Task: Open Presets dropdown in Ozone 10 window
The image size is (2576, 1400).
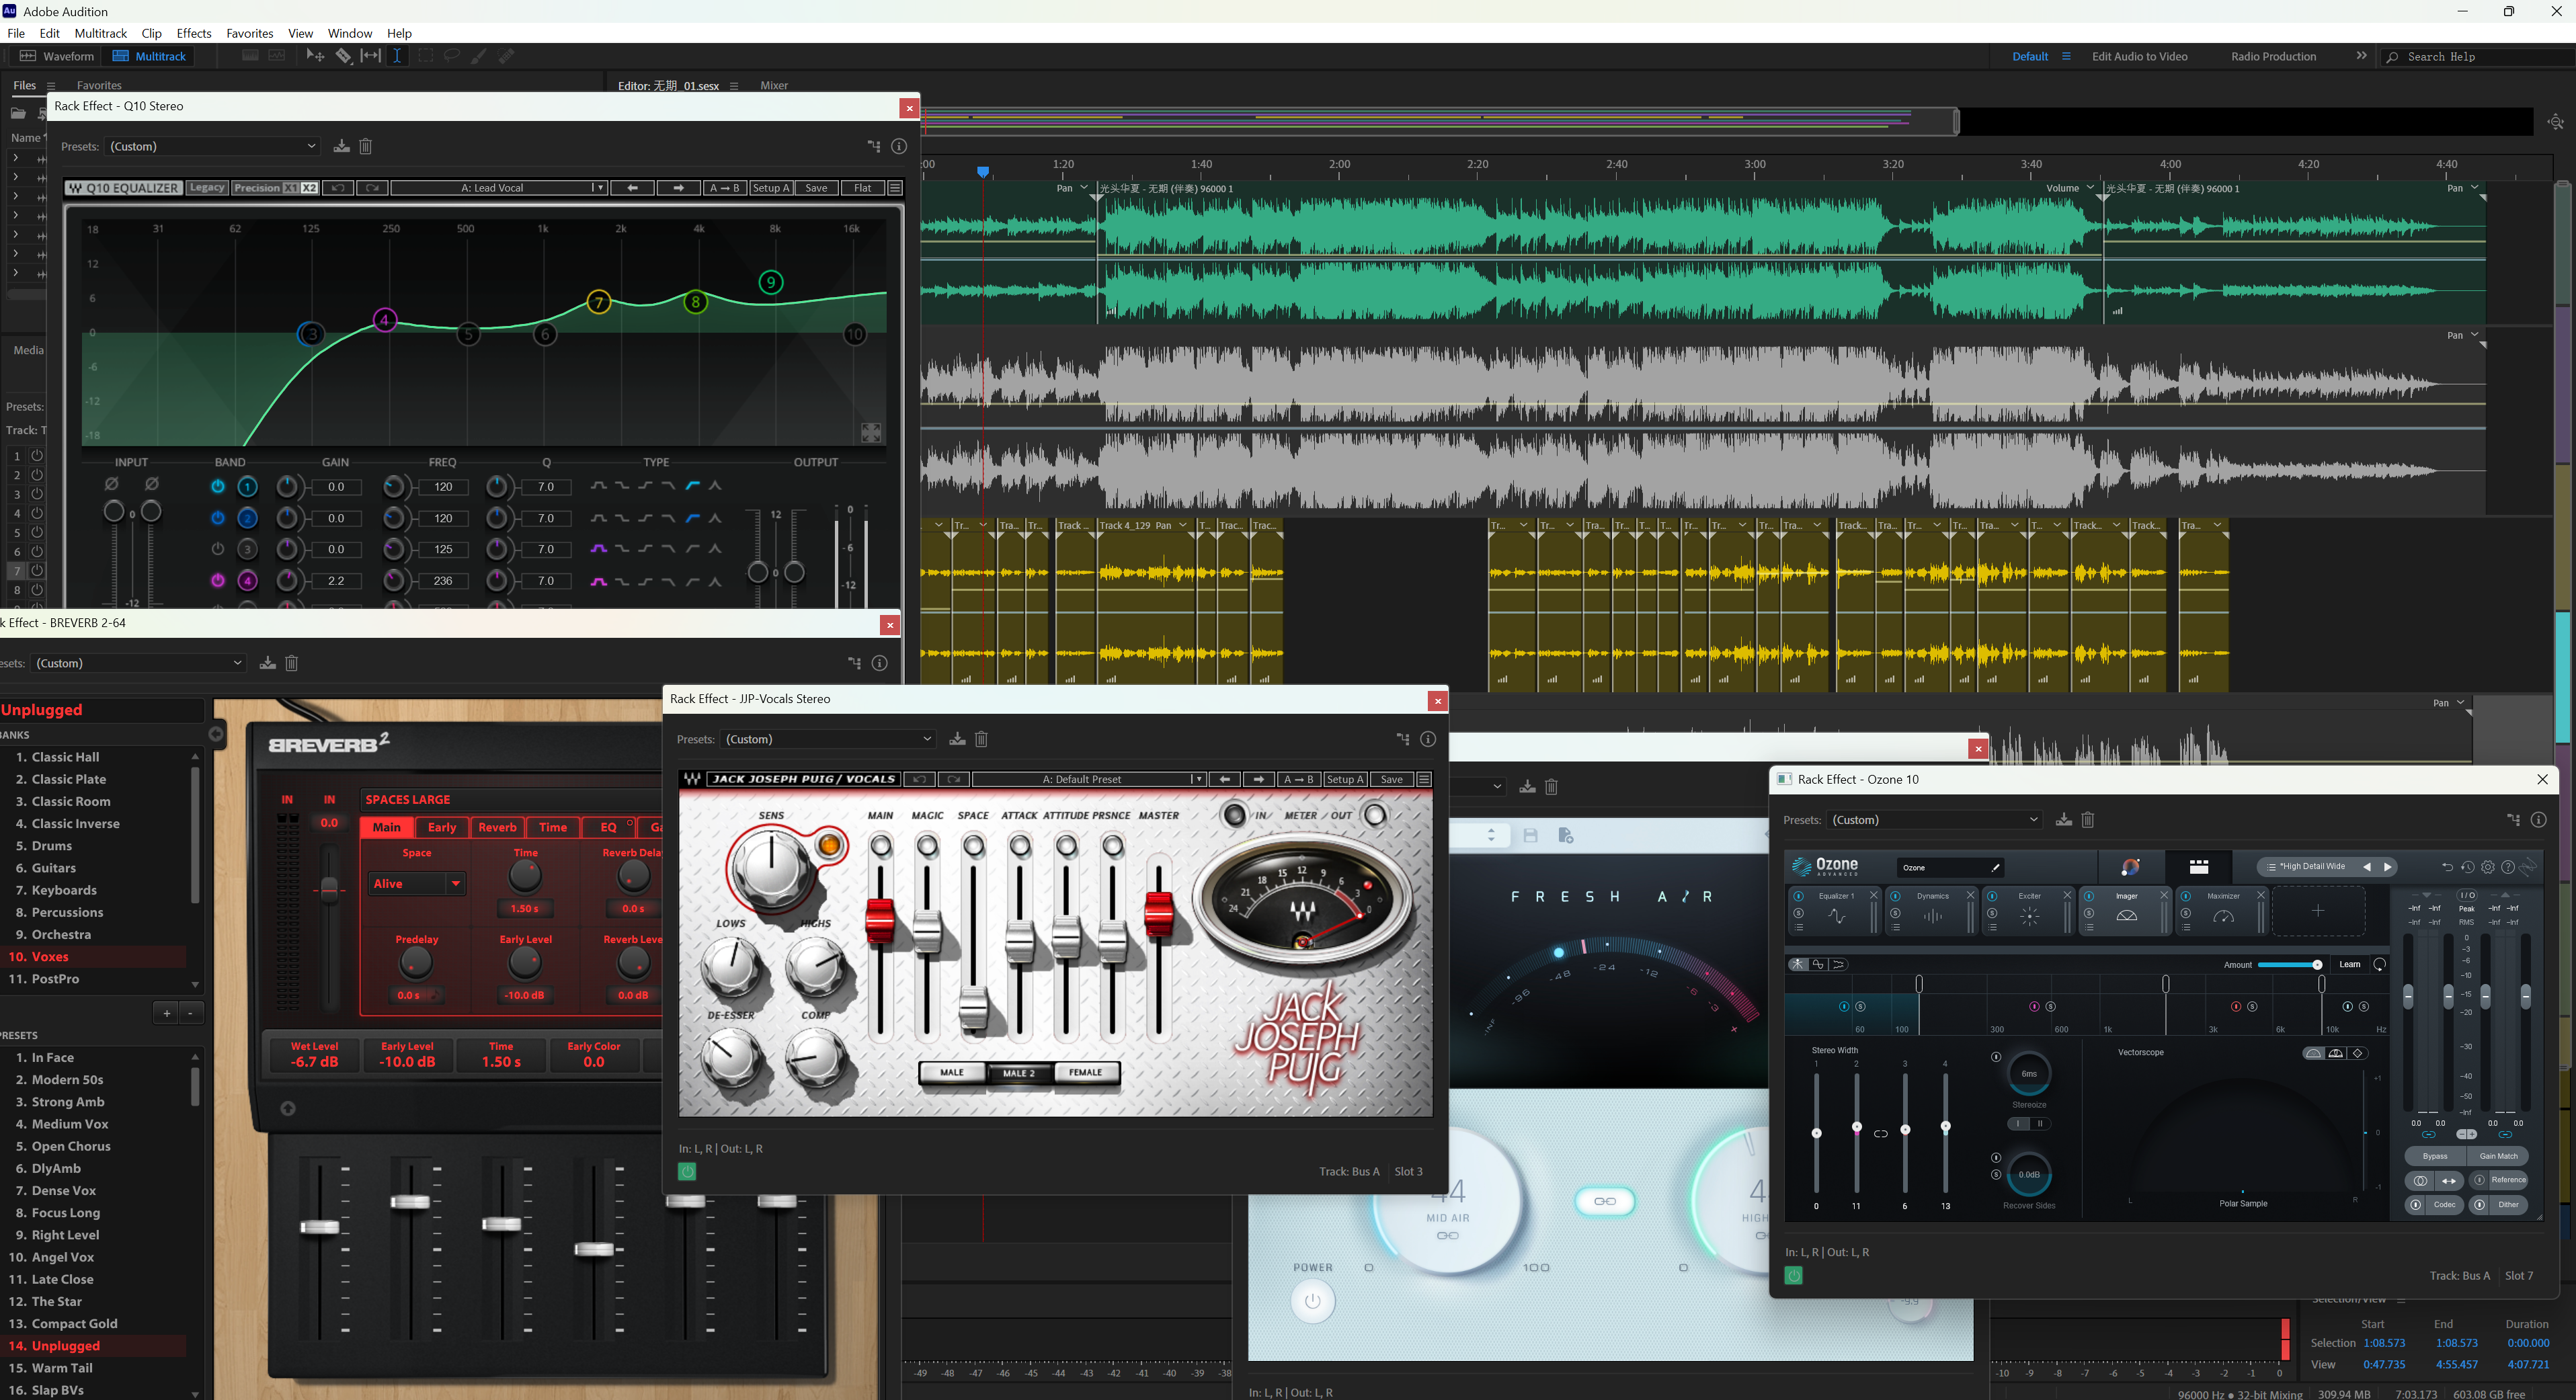Action: [x=1934, y=820]
